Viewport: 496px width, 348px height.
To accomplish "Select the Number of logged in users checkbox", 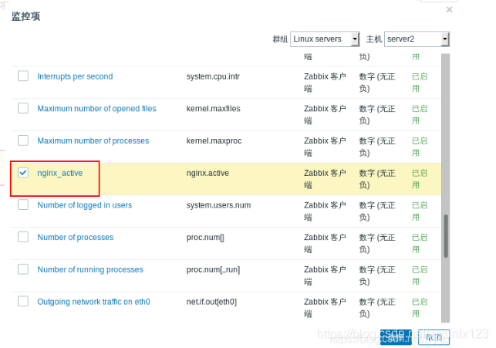I will click(x=23, y=205).
